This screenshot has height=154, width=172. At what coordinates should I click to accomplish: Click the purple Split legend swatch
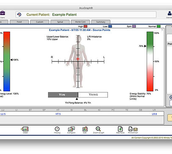click(134, 26)
